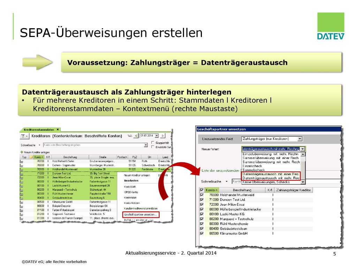This screenshot has height=268, width=357.
Task: Click the type icon of row 70800
Action: pos(22,165)
